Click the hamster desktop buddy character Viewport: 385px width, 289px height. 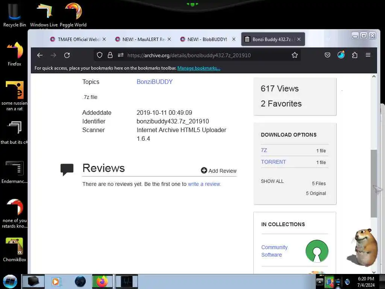tap(363, 247)
